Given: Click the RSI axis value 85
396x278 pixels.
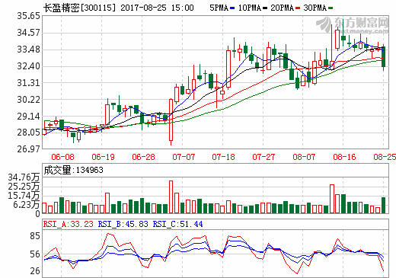Looking at the screenshot, I should point(35,236).
